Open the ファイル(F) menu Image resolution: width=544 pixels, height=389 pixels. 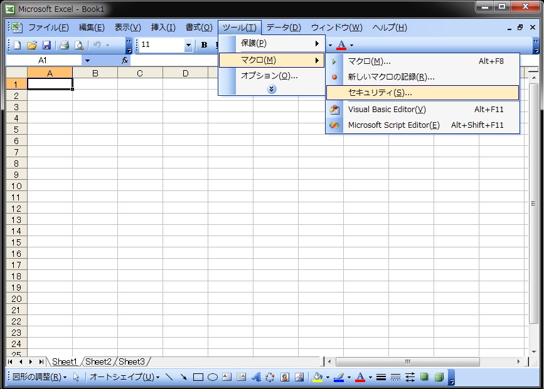pos(48,28)
